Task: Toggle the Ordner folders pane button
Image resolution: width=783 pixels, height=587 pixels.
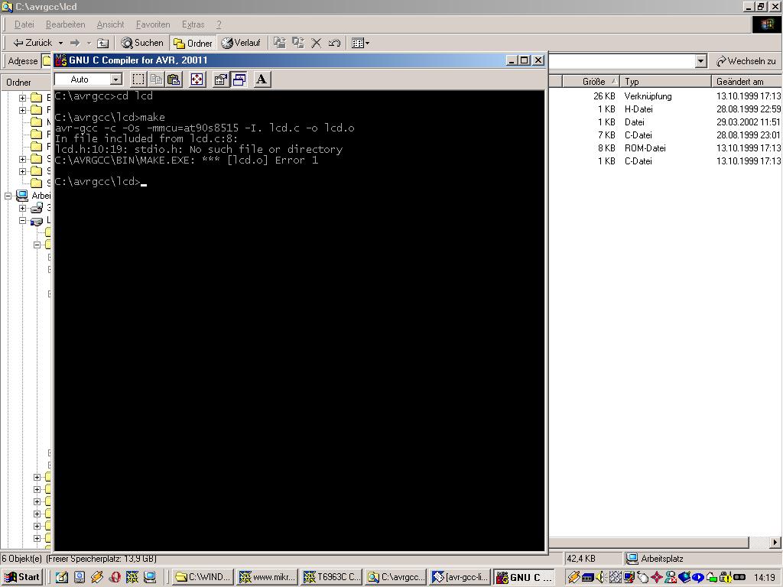Action: point(193,43)
